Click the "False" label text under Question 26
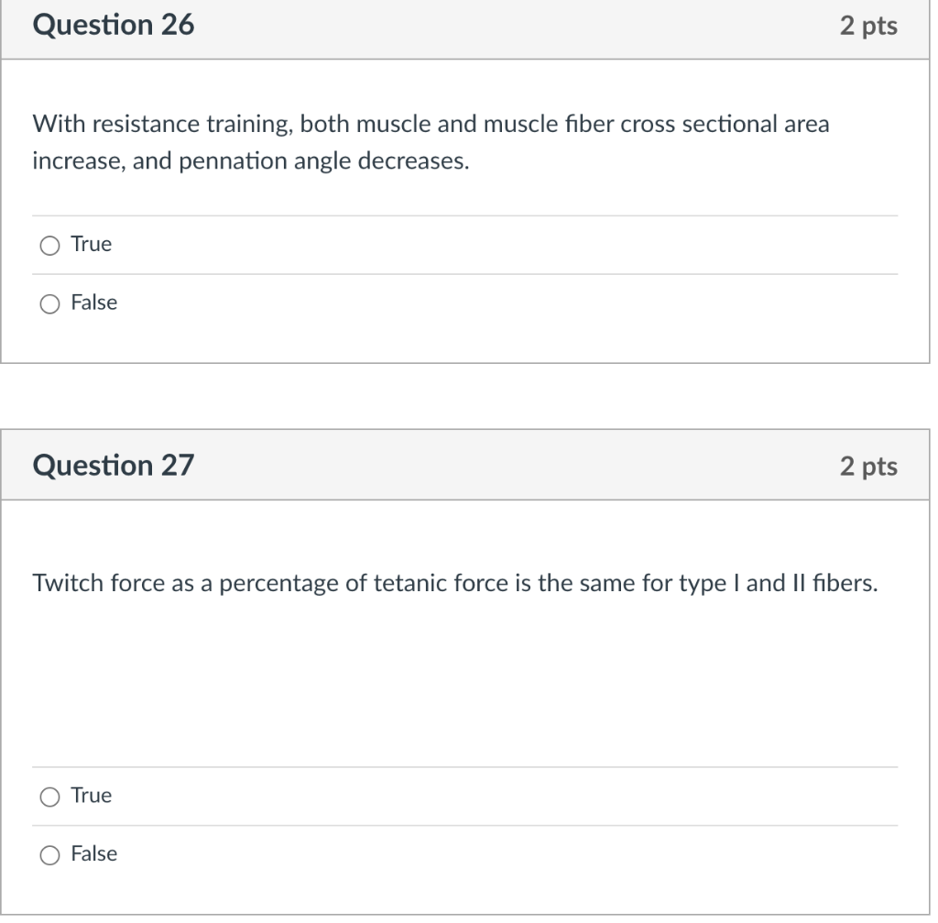This screenshot has width=938, height=923. [x=94, y=303]
